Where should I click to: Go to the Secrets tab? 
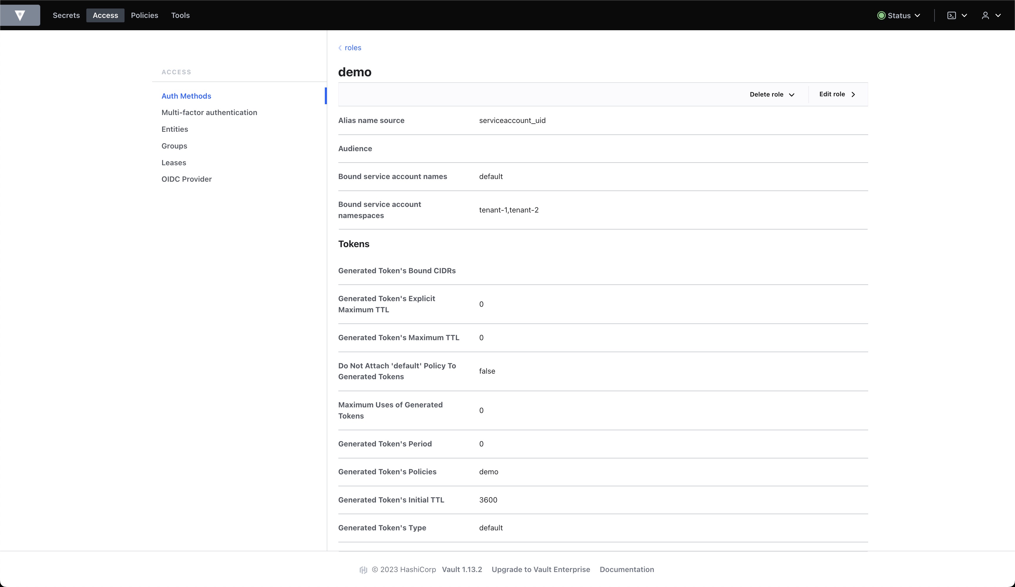(66, 15)
